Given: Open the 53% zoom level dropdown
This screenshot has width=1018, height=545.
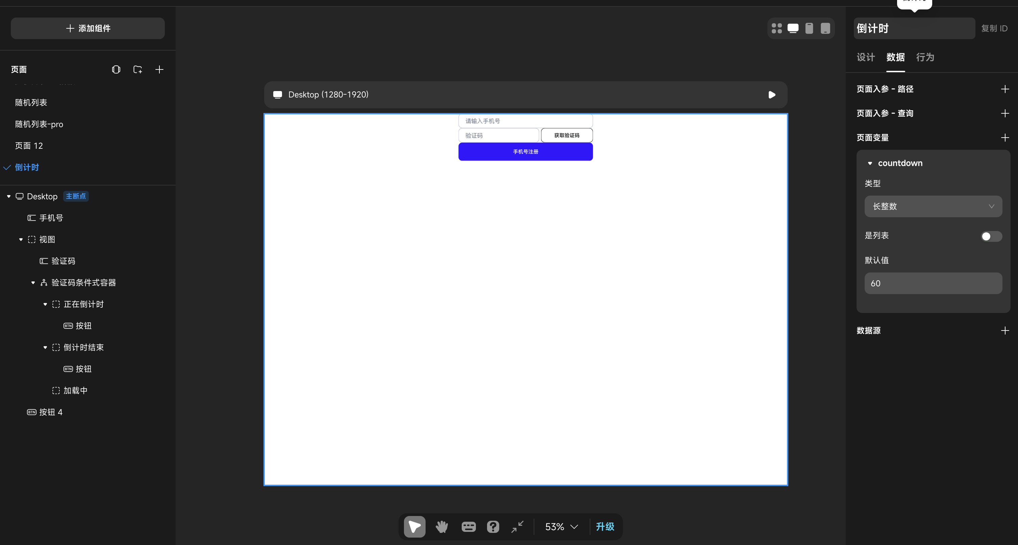Looking at the screenshot, I should click(x=562, y=526).
